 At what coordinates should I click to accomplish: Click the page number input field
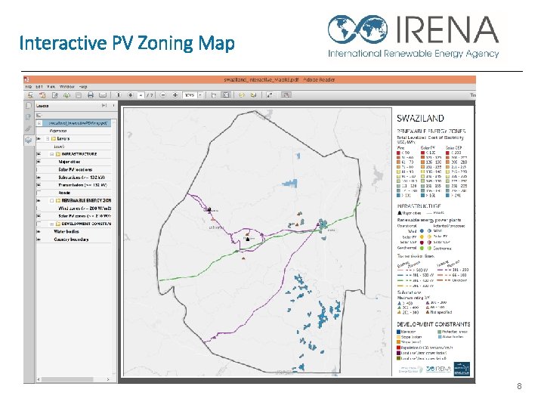141,94
